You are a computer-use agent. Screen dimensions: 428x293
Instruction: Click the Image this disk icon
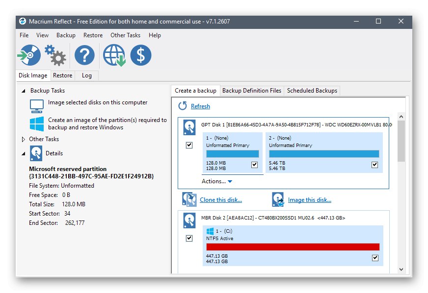coord(278,199)
